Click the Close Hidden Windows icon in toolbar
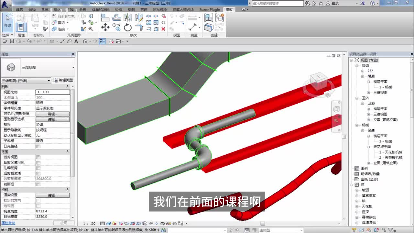Screen dimensions: 414x233 point(111,41)
